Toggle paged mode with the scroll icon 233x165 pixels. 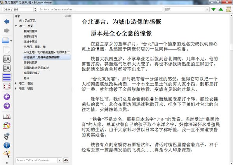click(x=228, y=9)
